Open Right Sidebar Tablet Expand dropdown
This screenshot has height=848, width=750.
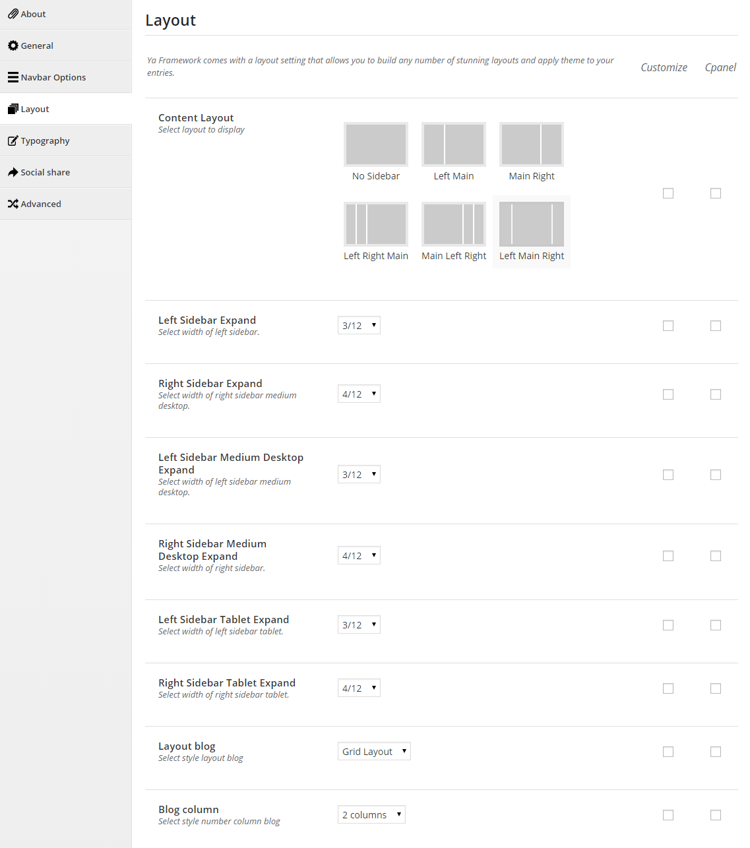tap(359, 688)
